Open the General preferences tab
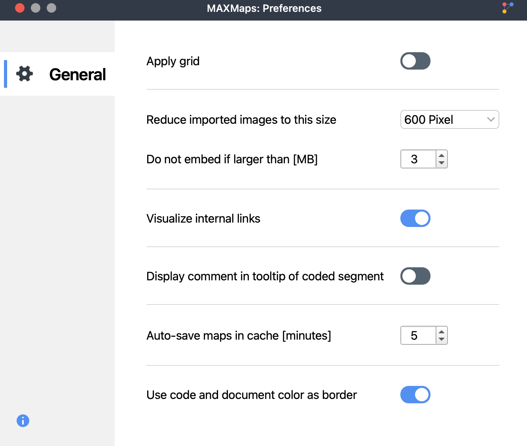The image size is (527, 446). [x=57, y=74]
